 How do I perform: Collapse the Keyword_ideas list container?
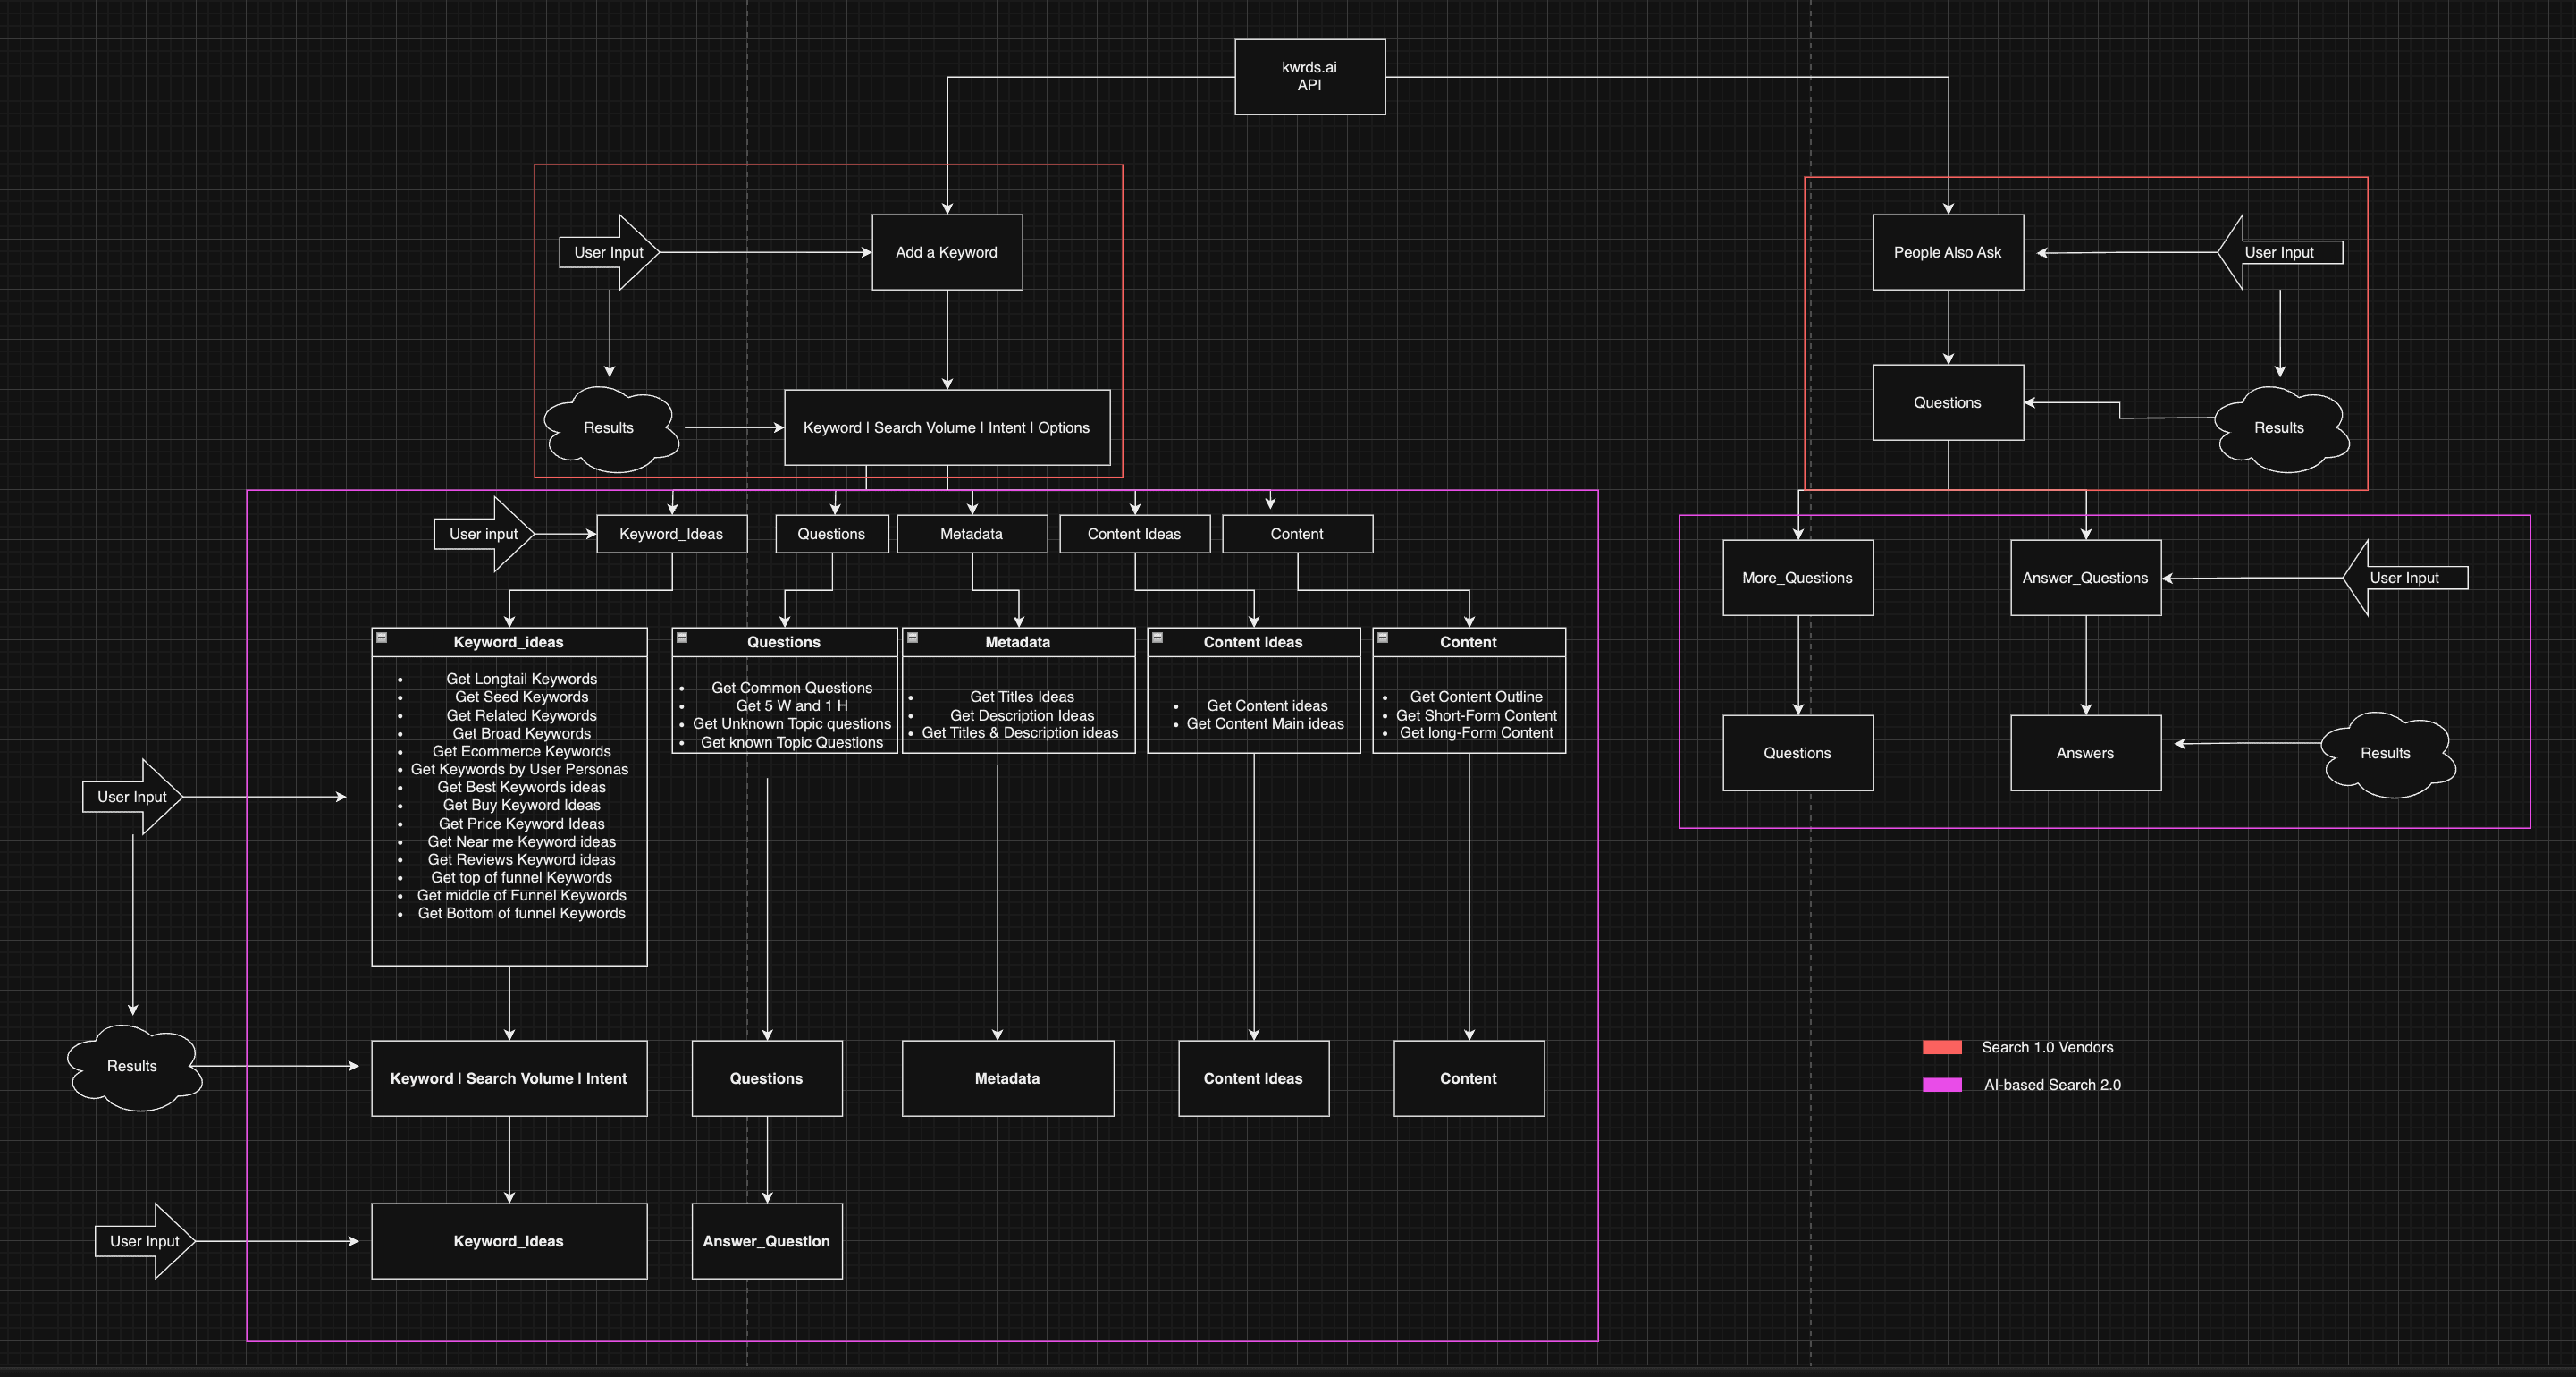[x=381, y=638]
